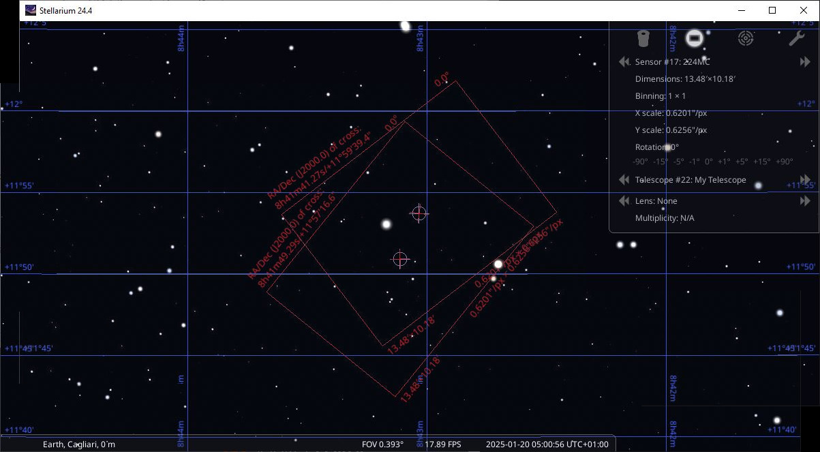This screenshot has width=820, height=452.
Task: Click the Sensor #17 label
Action: [672, 62]
